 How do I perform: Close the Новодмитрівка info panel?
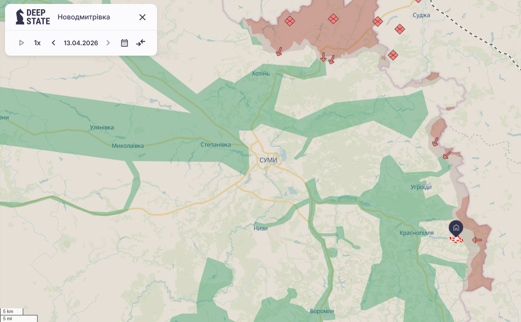pos(142,17)
